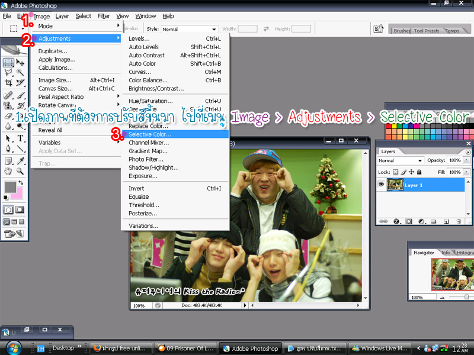Viewport: 474px width, 355px height.
Task: Toggle lock position icon
Action: click(411, 172)
